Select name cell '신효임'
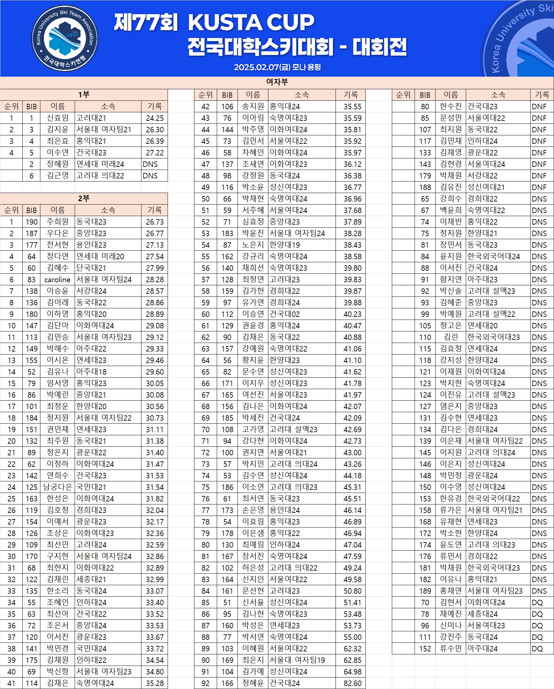This screenshot has width=554, height=689. 58,118
